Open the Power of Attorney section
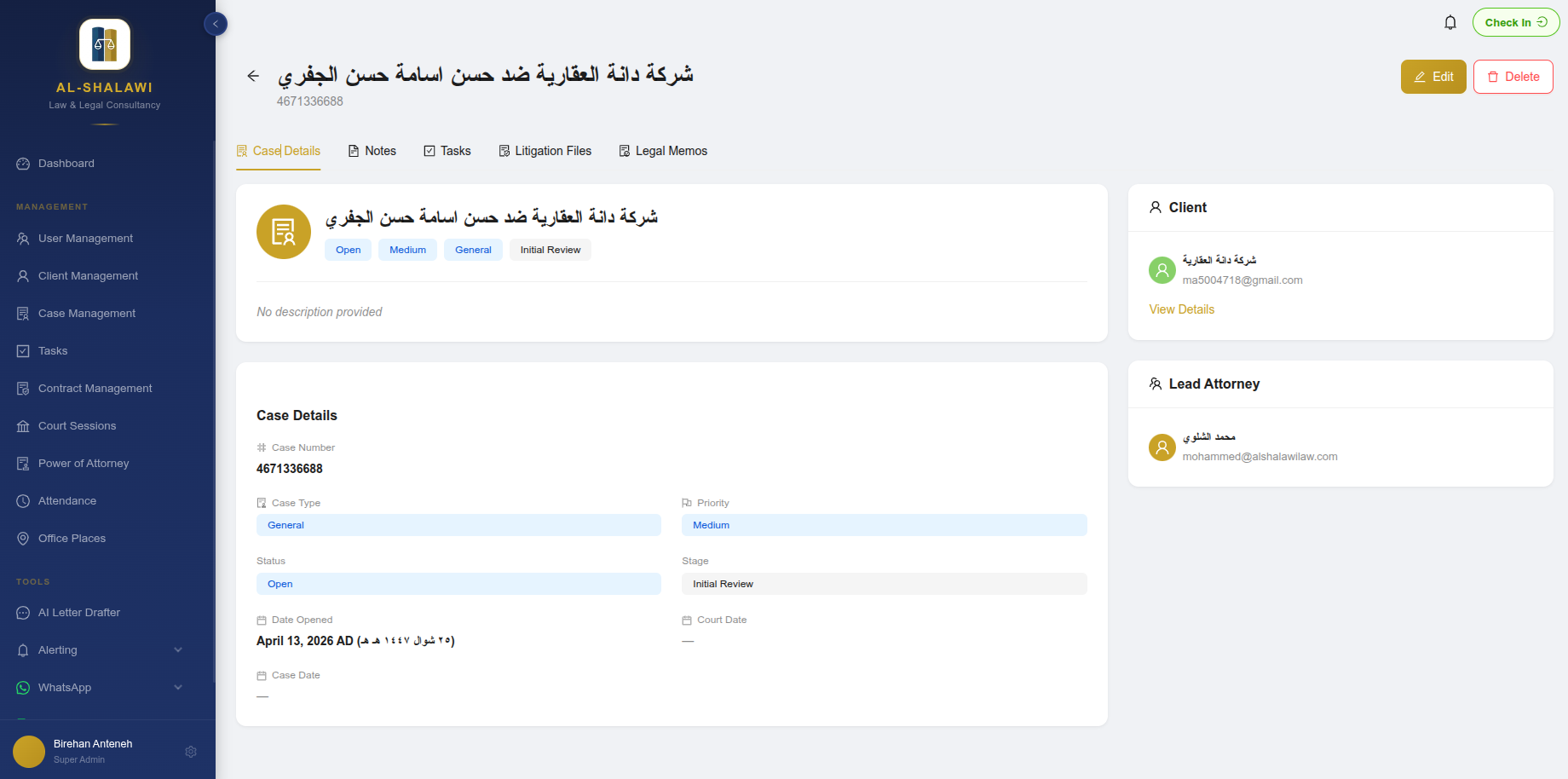 (81, 463)
